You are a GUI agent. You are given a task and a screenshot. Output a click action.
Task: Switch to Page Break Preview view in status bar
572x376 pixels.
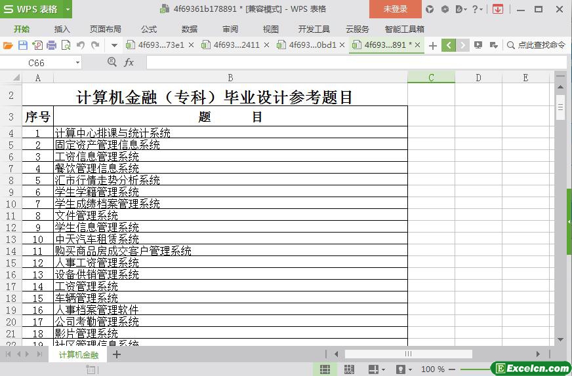click(x=349, y=369)
